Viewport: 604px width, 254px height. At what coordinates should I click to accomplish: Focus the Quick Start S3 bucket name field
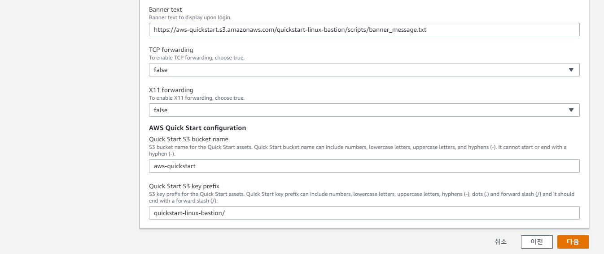[363, 166]
